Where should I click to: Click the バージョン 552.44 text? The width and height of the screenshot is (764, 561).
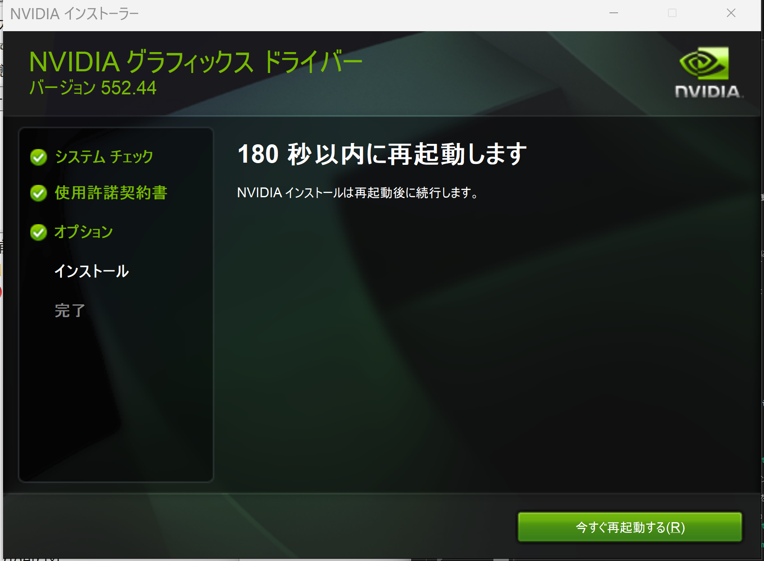(x=93, y=88)
